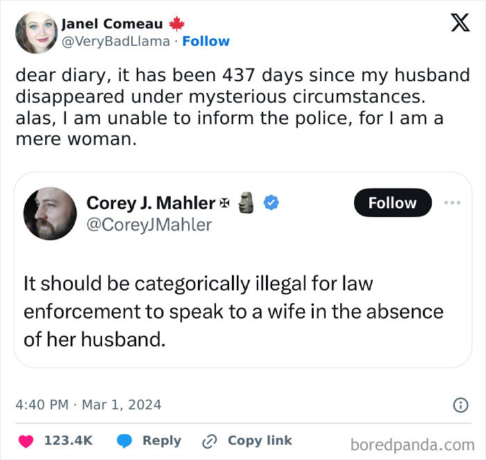Open the quoted tweet text body
This screenshot has width=486, height=460.
coord(233,312)
